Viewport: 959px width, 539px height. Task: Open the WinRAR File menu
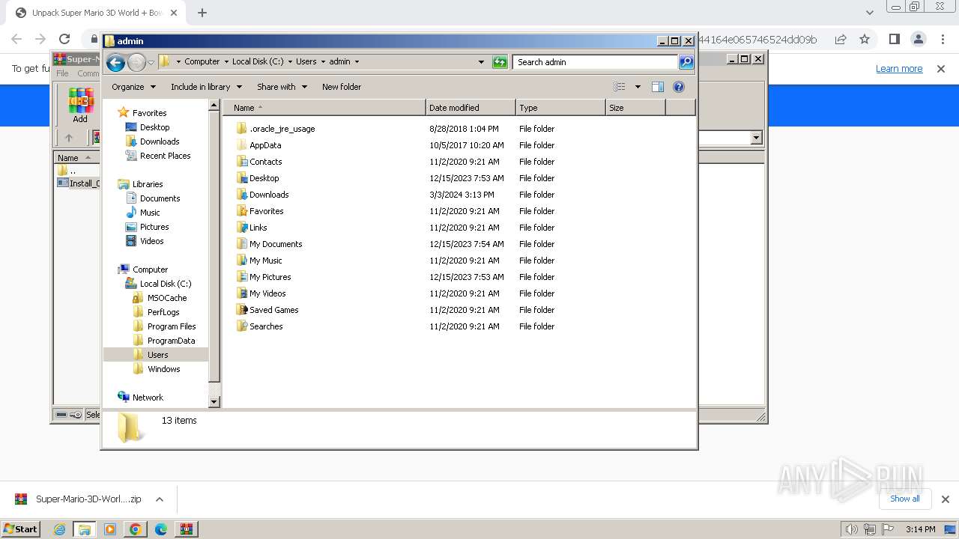tap(62, 73)
